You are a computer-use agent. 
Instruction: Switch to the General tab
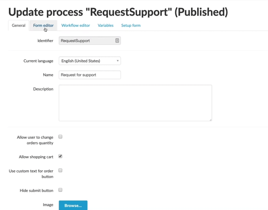[19, 26]
